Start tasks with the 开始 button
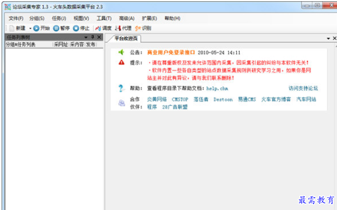 pos(41,28)
